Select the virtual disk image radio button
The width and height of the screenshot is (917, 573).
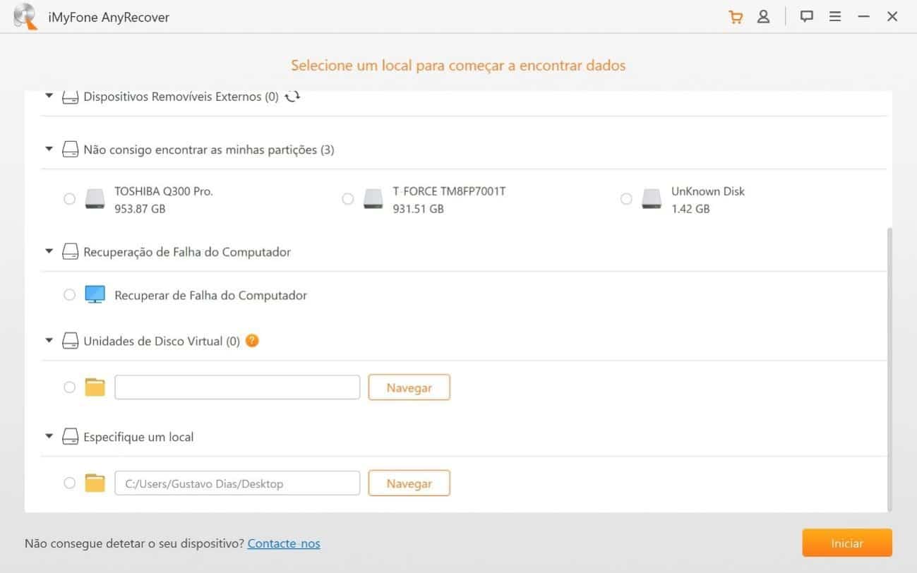point(69,387)
